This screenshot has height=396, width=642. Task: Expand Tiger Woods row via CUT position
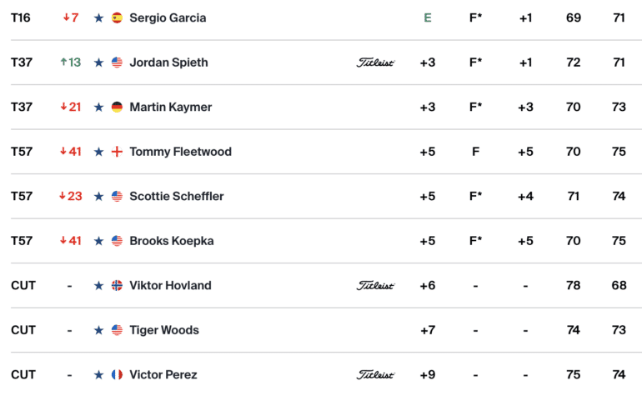23,330
